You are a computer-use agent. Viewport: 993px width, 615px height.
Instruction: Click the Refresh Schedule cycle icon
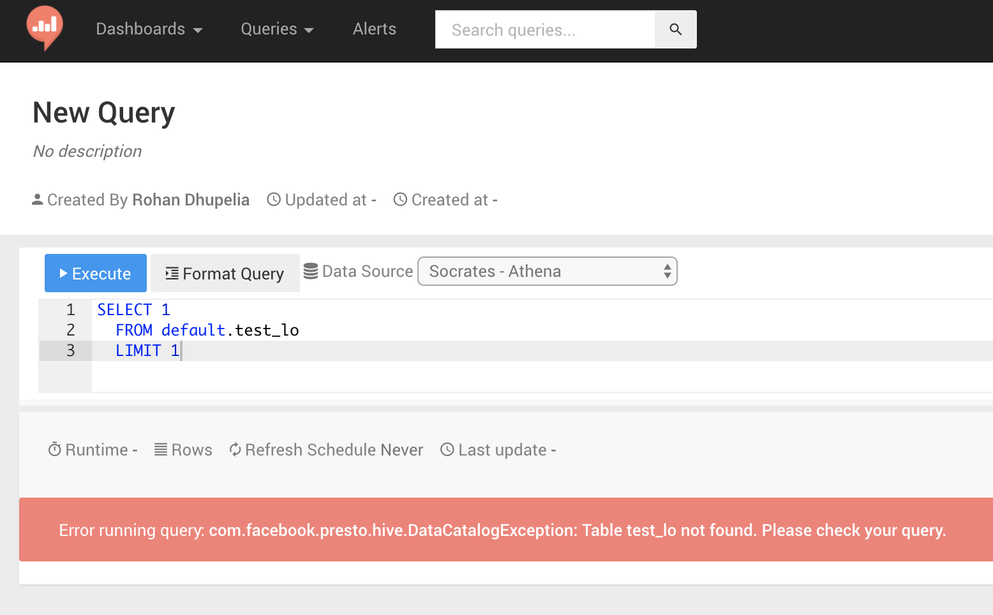[235, 450]
